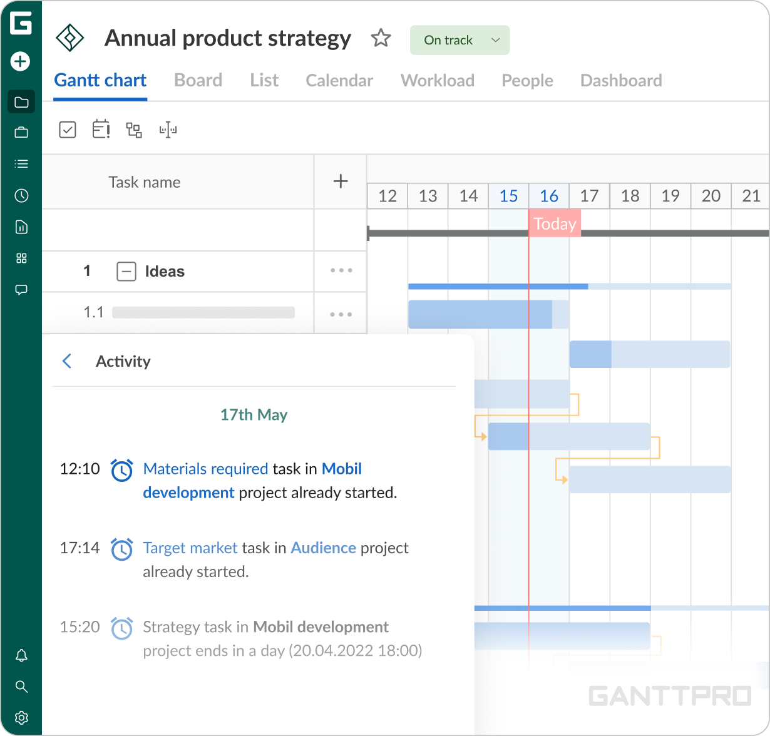770x736 pixels.
Task: Open the three-dot menu for Ideas row
Action: [341, 271]
